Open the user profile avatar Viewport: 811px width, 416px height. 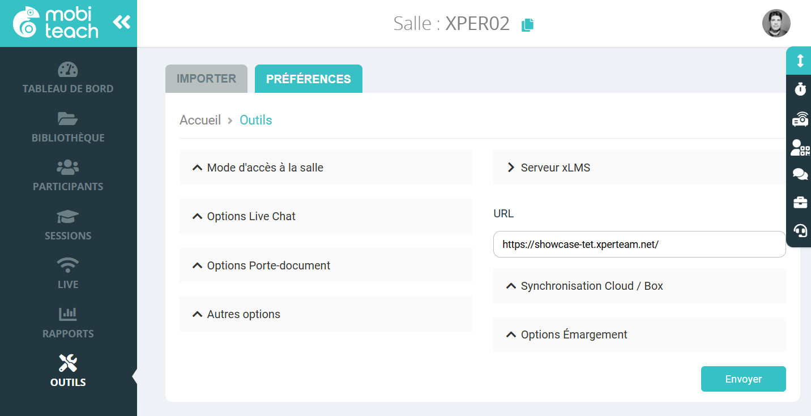coord(776,24)
